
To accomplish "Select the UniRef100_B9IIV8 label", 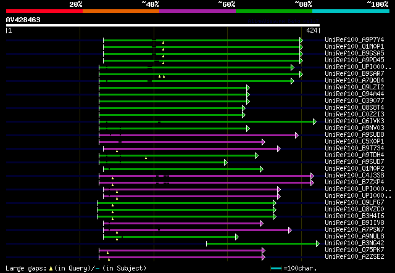I will 354,223.
